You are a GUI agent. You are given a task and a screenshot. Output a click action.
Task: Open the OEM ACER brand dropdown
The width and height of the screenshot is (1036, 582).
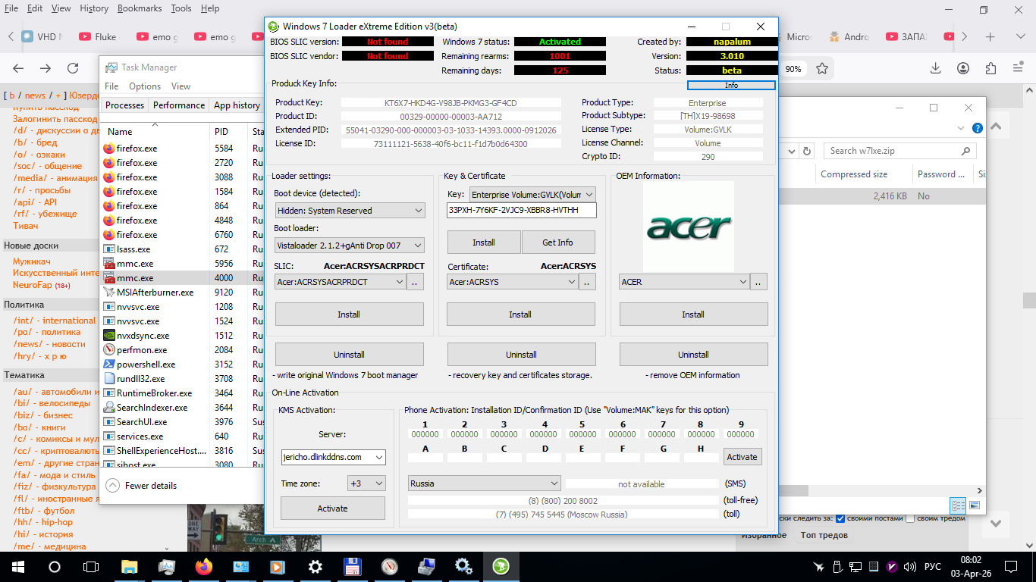(x=684, y=282)
